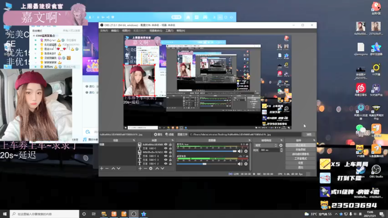Open 编辑(E) menu in OBS
This screenshot has width=388, height=218.
coord(115,31)
